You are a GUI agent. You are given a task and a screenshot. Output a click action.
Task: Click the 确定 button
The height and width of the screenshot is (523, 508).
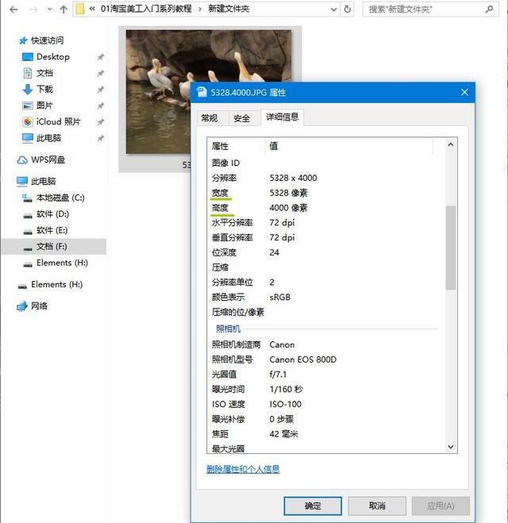point(313,506)
